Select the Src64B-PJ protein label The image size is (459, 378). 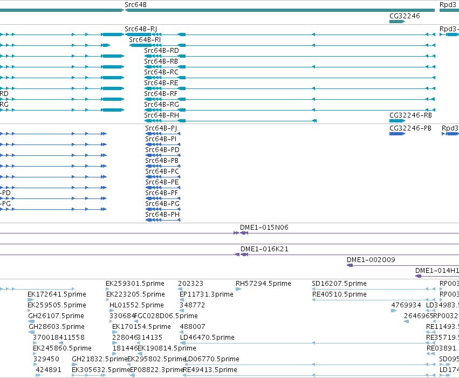click(x=161, y=128)
